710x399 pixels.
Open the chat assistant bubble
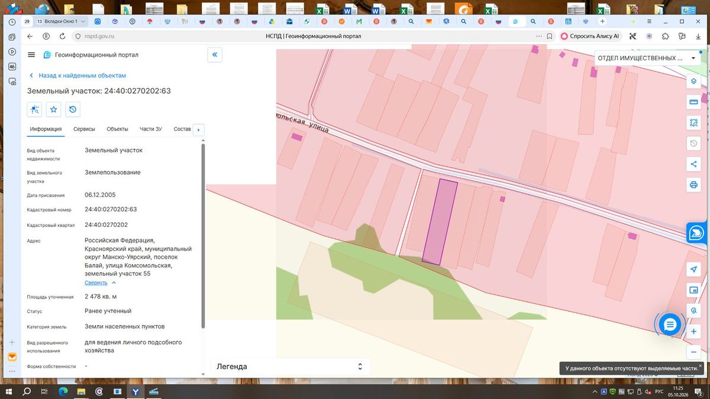(x=670, y=324)
